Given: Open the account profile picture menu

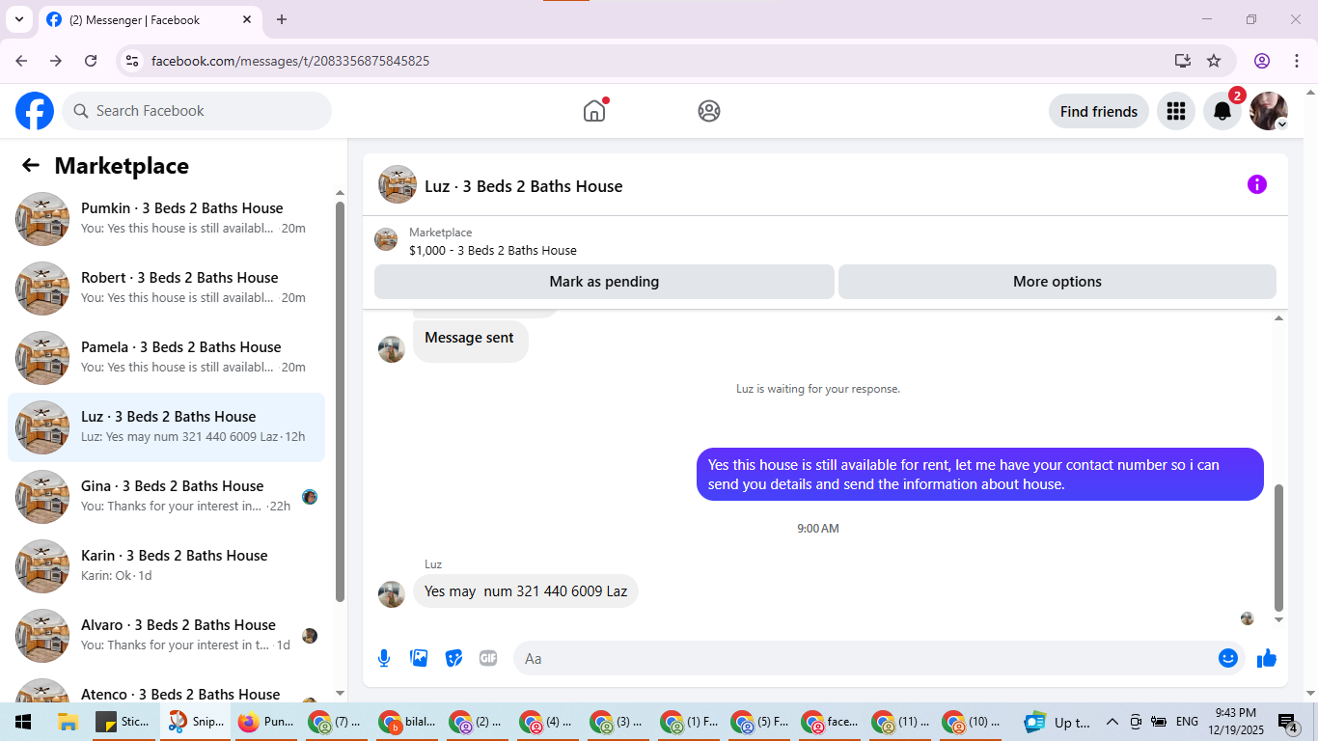Looking at the screenshot, I should tap(1268, 111).
